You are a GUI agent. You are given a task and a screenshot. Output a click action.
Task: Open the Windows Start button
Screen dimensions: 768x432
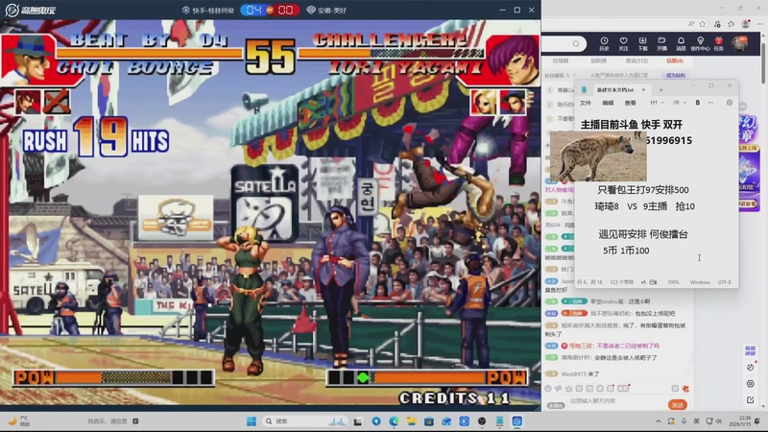(252, 421)
